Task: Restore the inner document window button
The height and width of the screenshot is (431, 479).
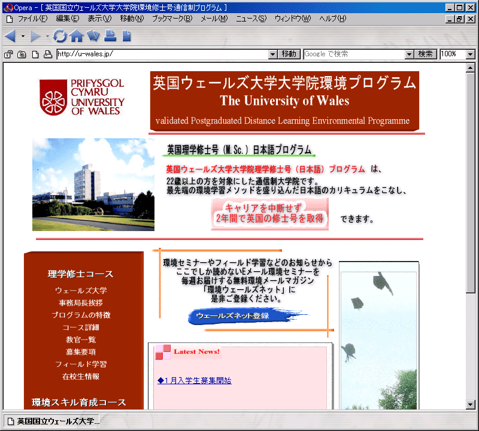Action: (459, 19)
